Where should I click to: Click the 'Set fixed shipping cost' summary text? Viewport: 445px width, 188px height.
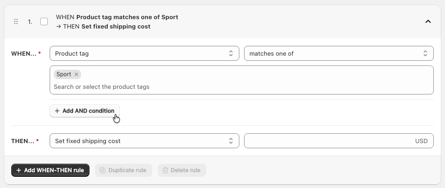(116, 26)
